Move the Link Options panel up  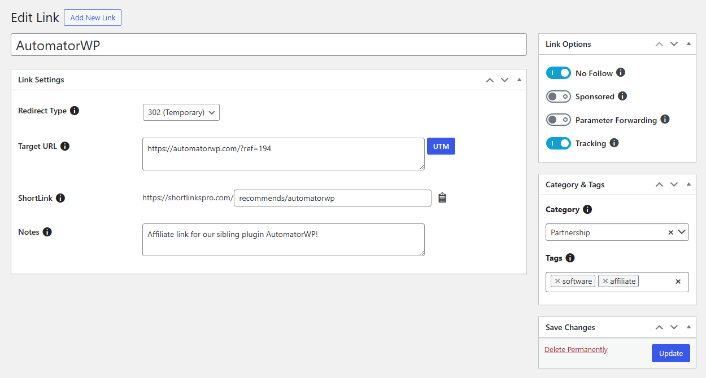point(659,43)
